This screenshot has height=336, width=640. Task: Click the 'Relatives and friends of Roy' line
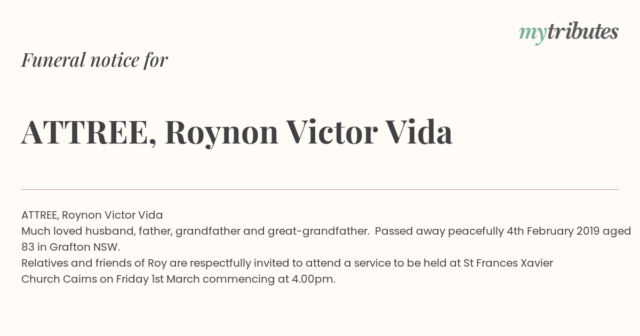pyautogui.click(x=287, y=263)
